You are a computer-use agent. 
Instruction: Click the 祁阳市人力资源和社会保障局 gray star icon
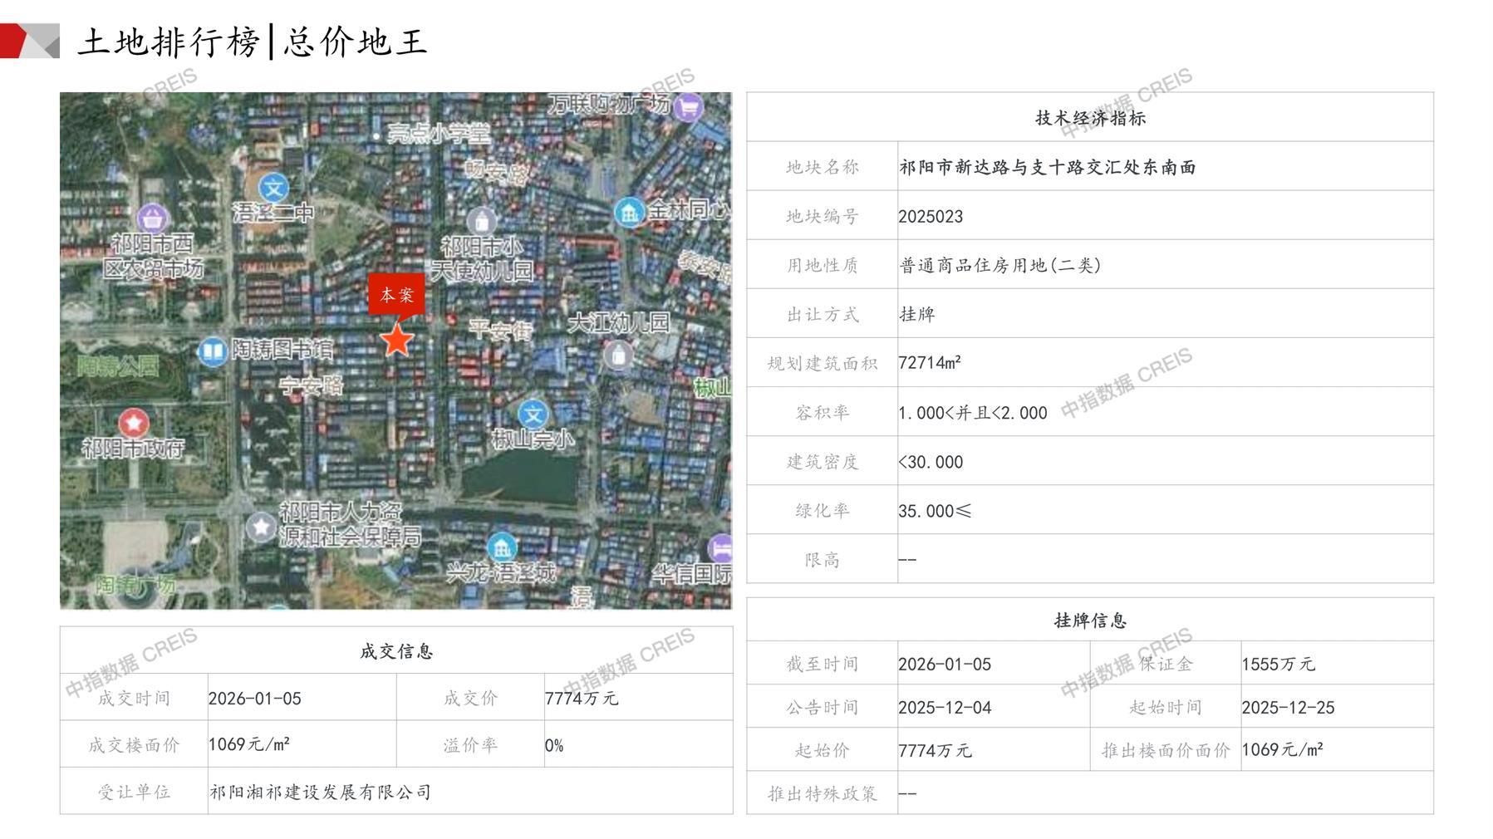262,526
